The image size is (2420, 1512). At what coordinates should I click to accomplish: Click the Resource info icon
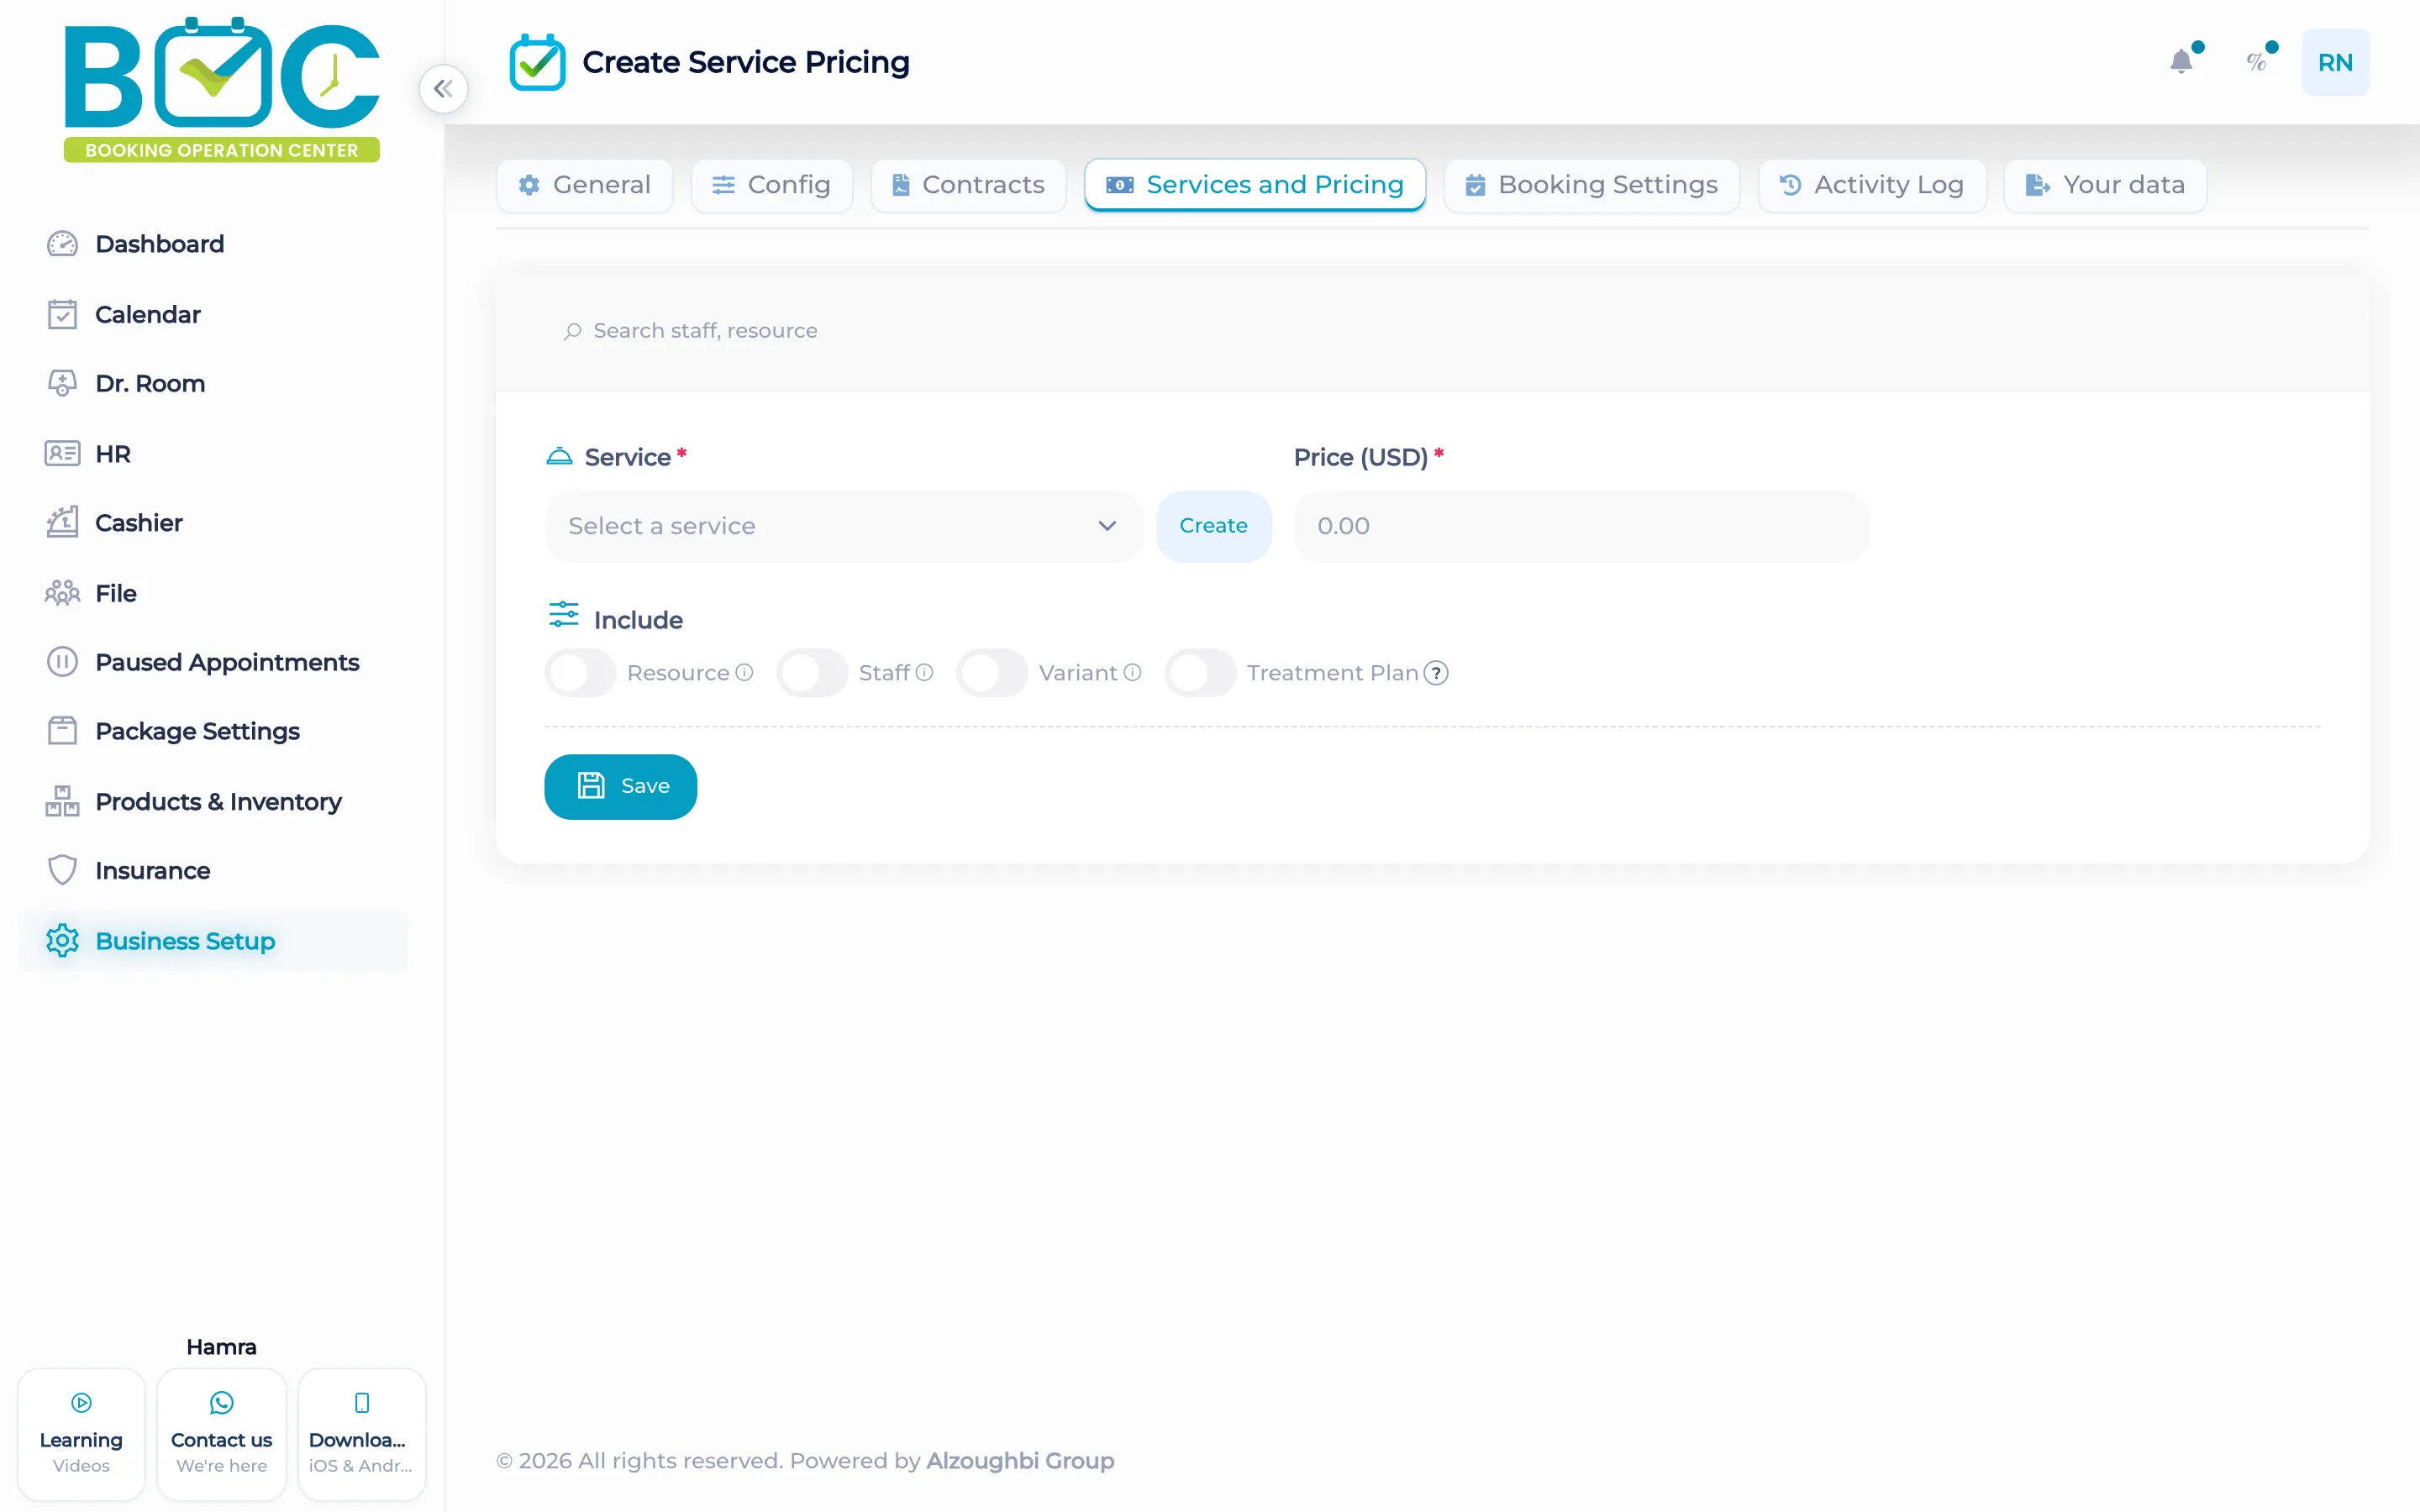coord(744,673)
